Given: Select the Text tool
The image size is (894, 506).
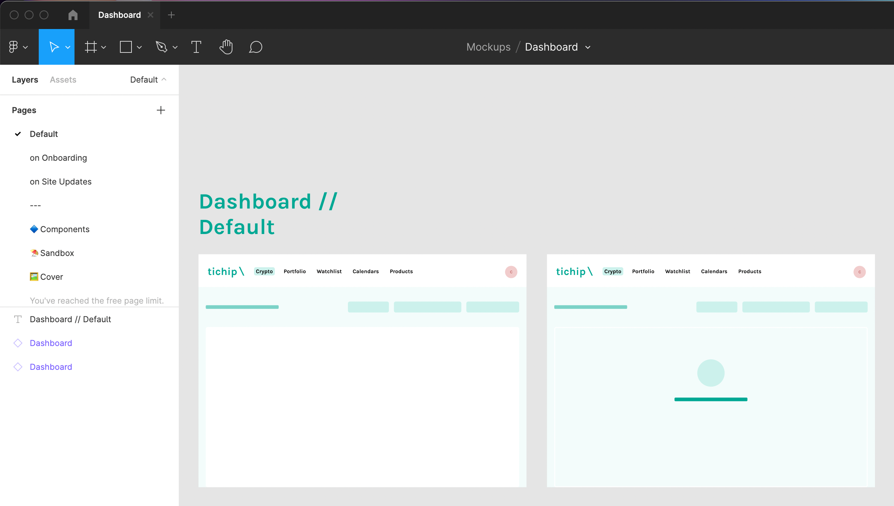Looking at the screenshot, I should click(x=196, y=47).
